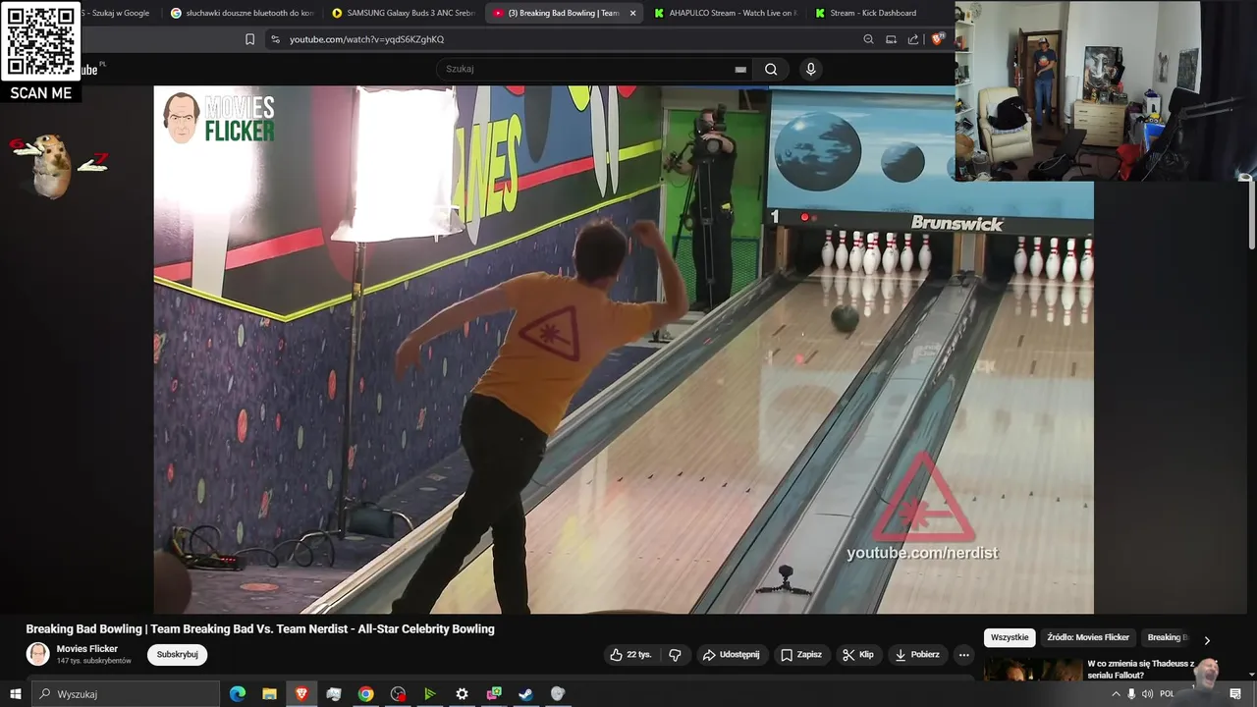Open the Brave Shields lion icon
The image size is (1257, 707).
pyautogui.click(x=937, y=39)
